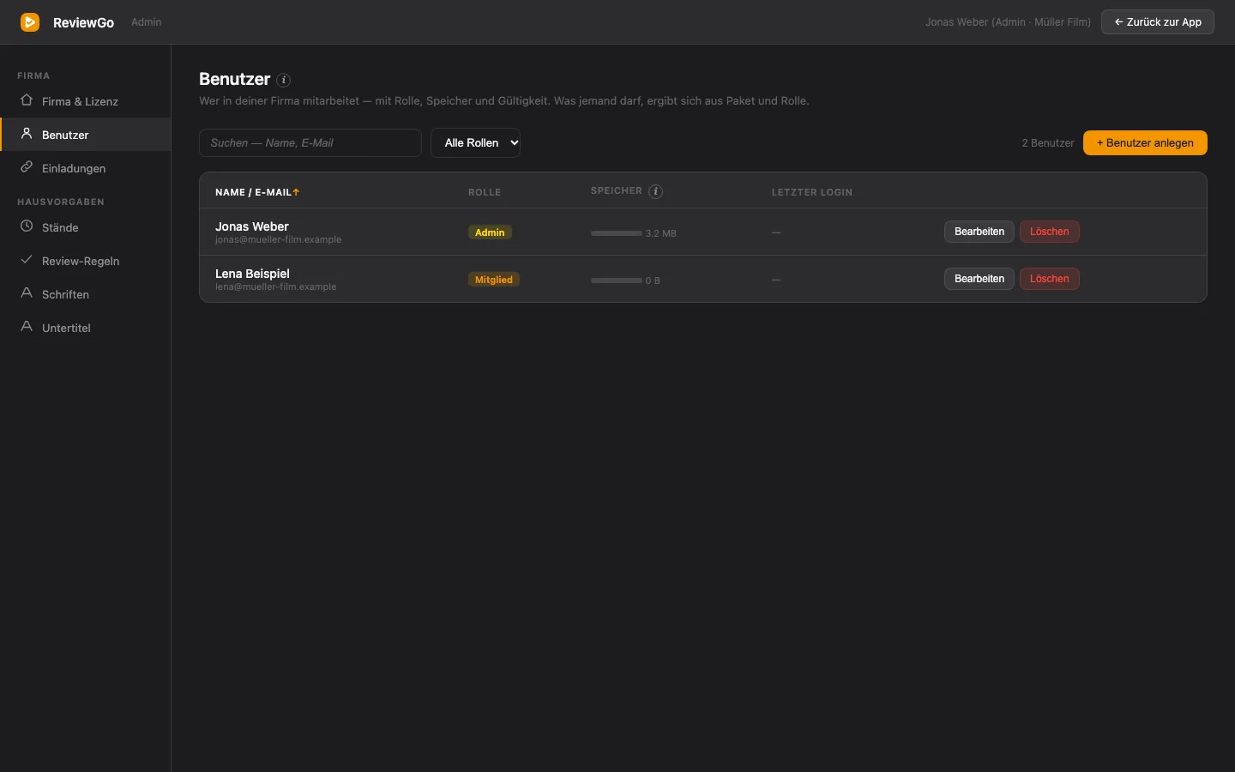Click the email lena@mueller-film.example
This screenshot has height=772, width=1235.
pos(275,287)
